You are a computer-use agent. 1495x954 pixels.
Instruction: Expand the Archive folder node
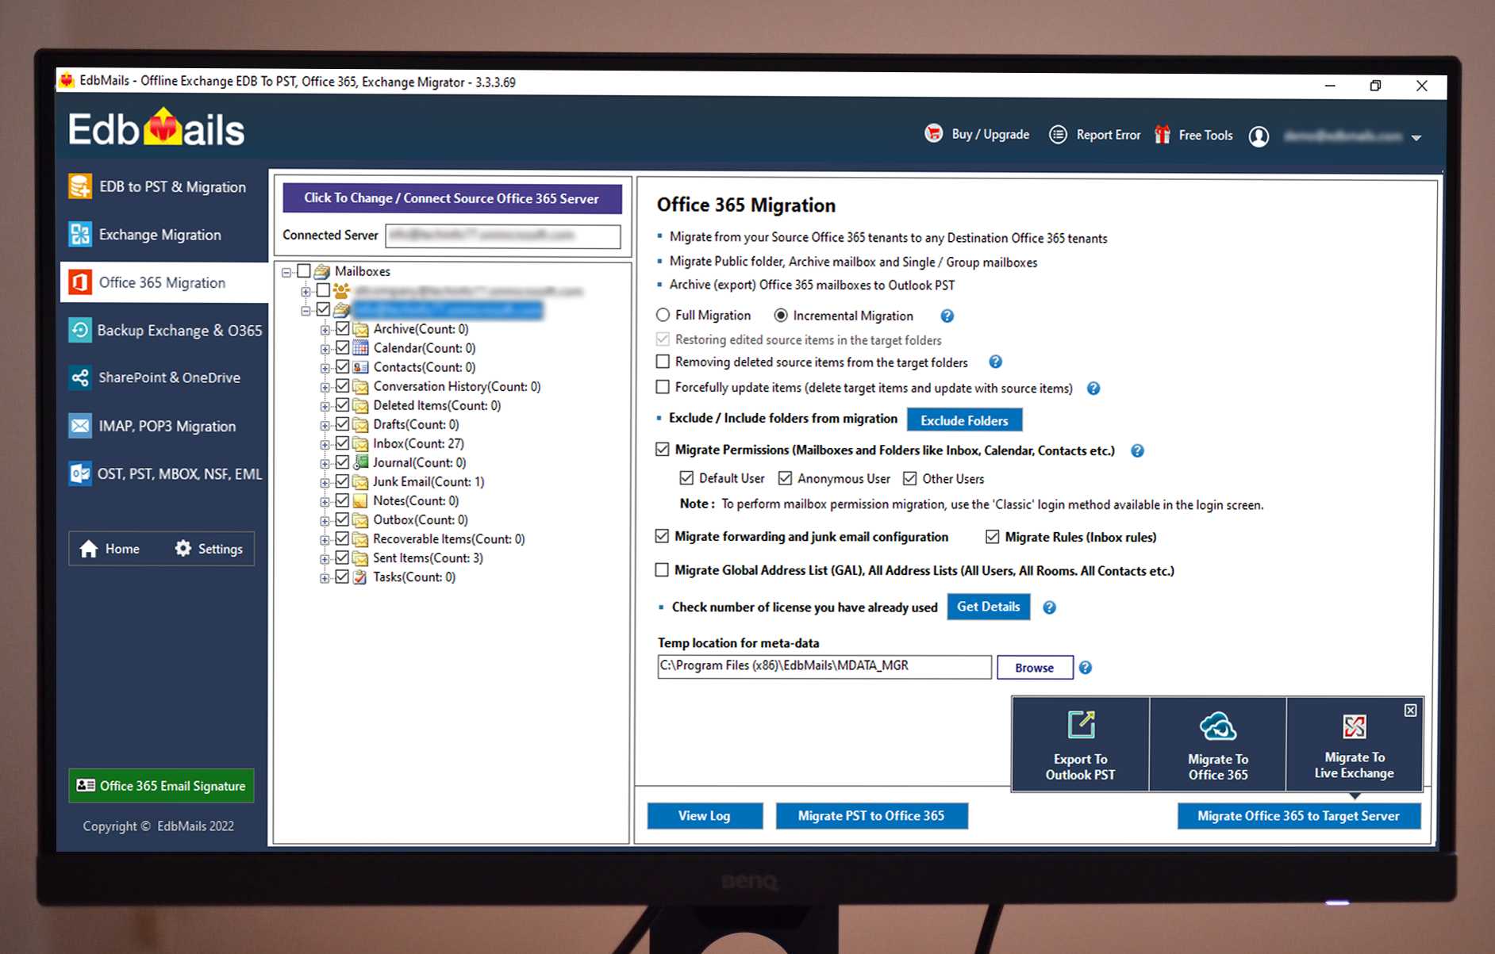325,330
